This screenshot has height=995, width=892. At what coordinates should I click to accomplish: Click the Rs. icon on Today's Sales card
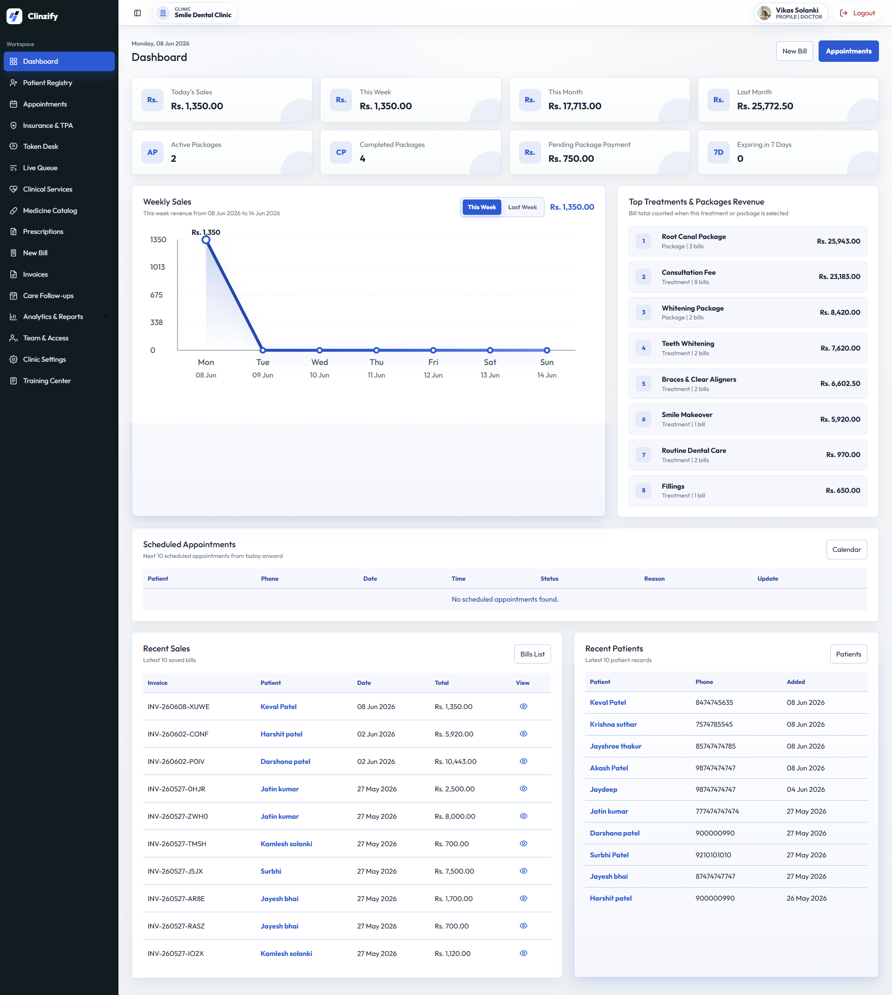tap(152, 100)
